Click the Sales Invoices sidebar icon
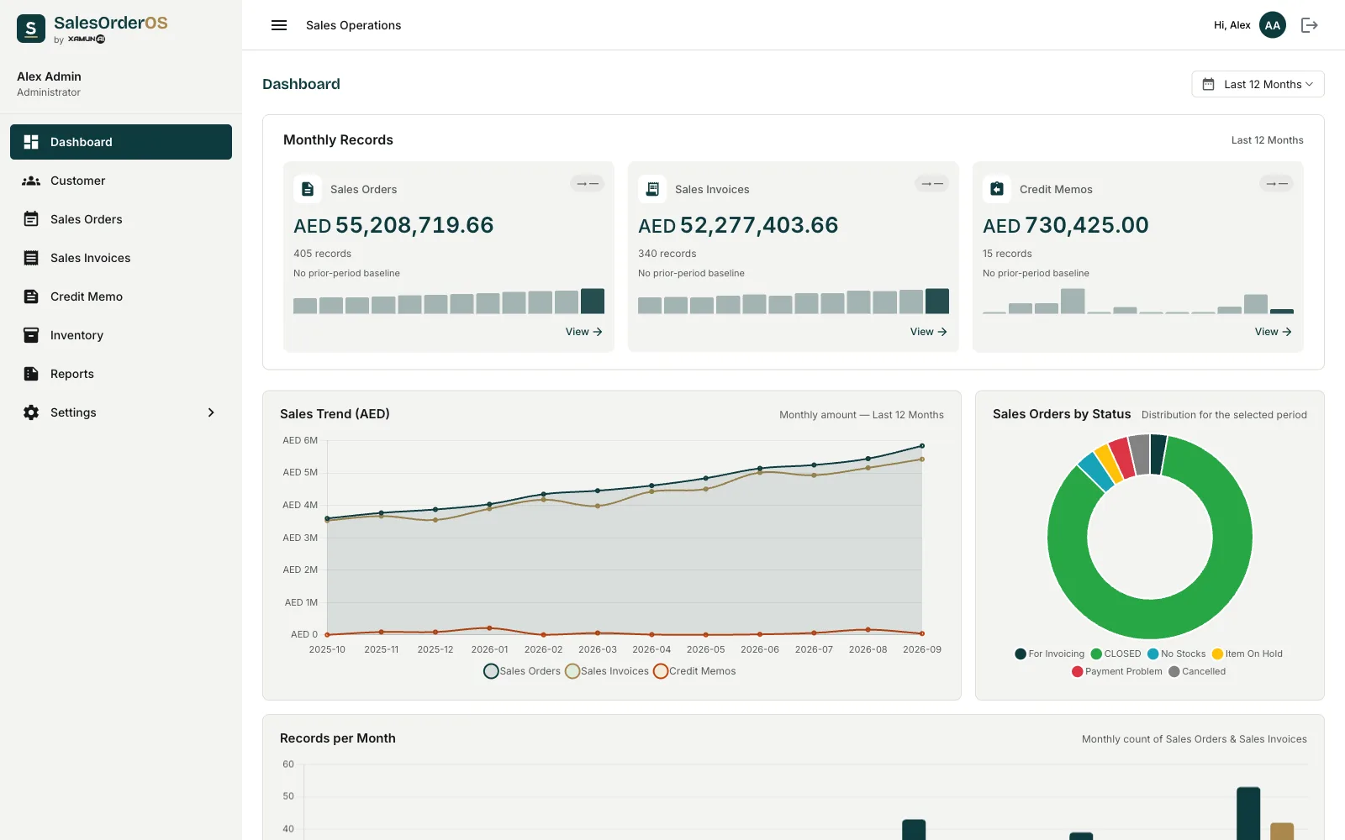The width and height of the screenshot is (1345, 840). pyautogui.click(x=31, y=258)
